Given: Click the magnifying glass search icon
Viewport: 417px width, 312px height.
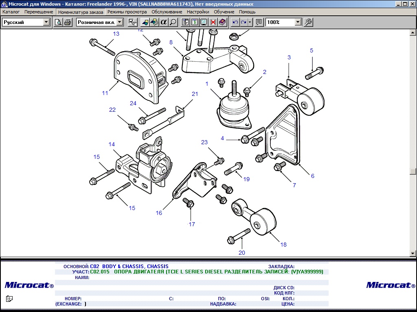Looking at the screenshot, I should pos(173,22).
